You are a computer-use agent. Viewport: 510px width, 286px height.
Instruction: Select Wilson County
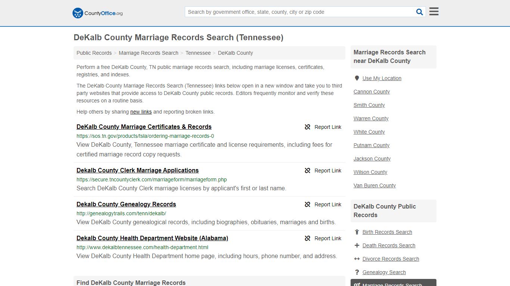pyautogui.click(x=370, y=172)
